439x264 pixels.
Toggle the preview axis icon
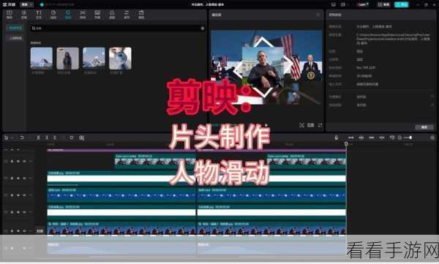382,137
